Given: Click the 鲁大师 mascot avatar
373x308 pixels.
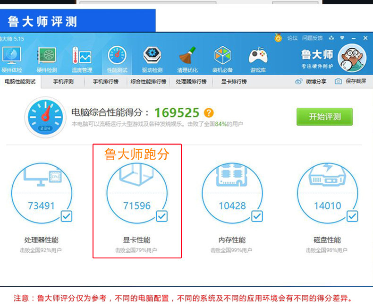Looking at the screenshot, I should pos(352,58).
